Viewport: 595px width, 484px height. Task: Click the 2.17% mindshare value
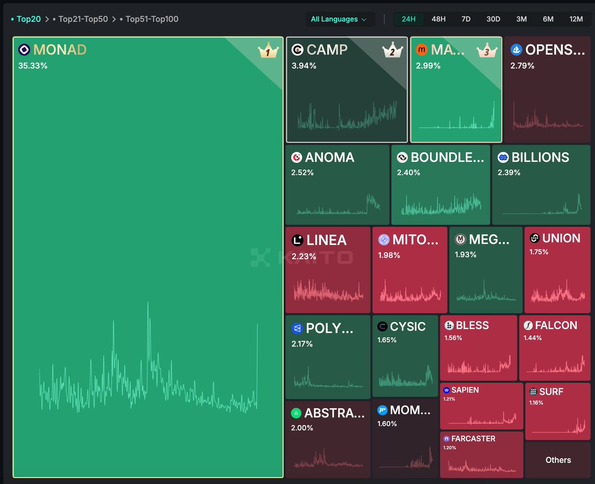click(302, 343)
